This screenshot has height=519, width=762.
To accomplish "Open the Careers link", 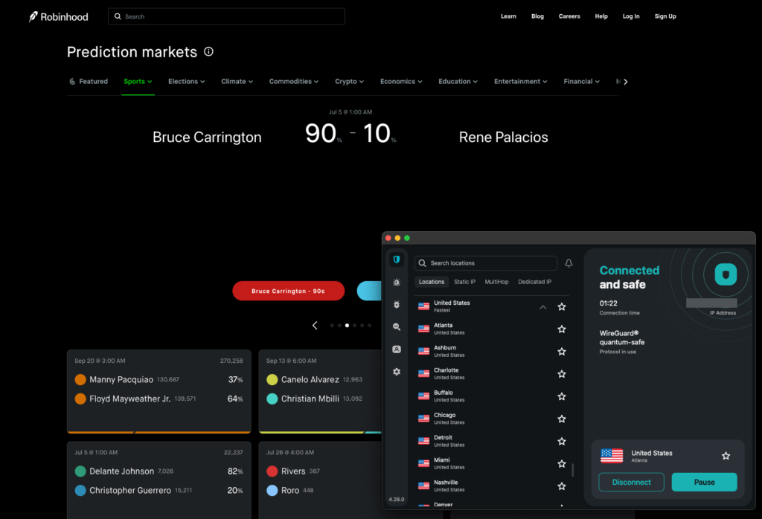I will click(x=569, y=16).
